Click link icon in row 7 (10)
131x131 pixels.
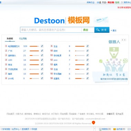42,74
